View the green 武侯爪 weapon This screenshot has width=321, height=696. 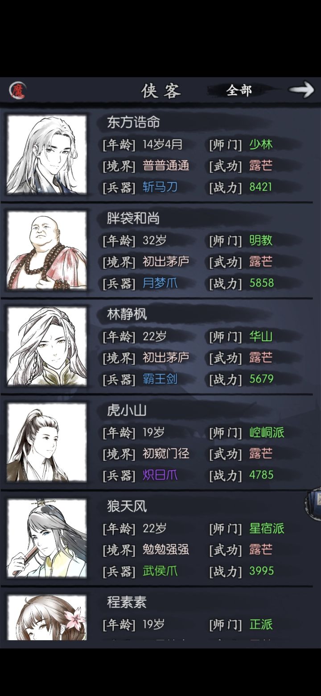click(160, 571)
